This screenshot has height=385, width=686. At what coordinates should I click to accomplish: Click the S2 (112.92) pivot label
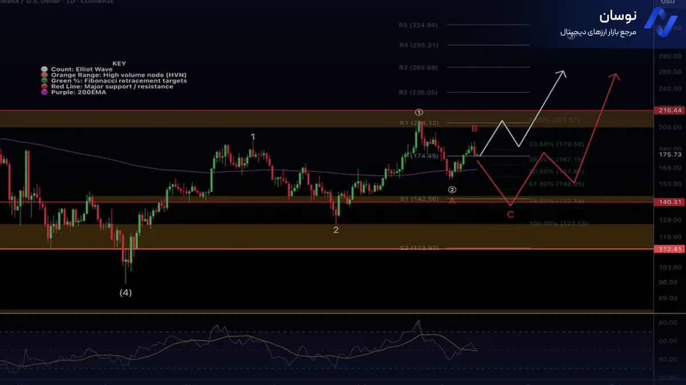(418, 248)
